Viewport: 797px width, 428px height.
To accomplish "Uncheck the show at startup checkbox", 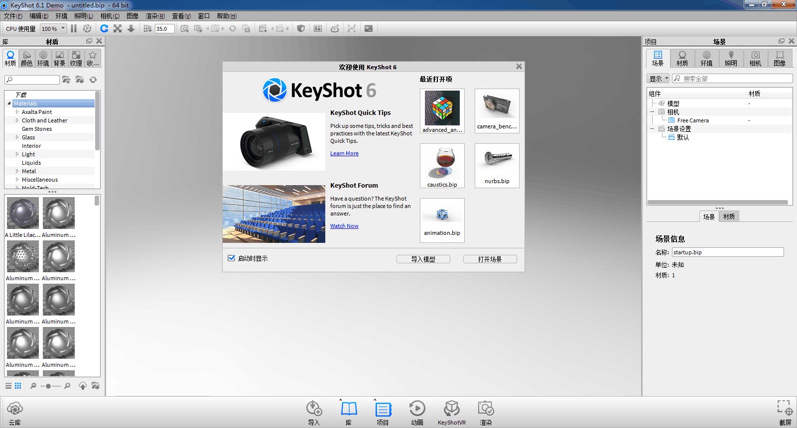I will pyautogui.click(x=231, y=258).
